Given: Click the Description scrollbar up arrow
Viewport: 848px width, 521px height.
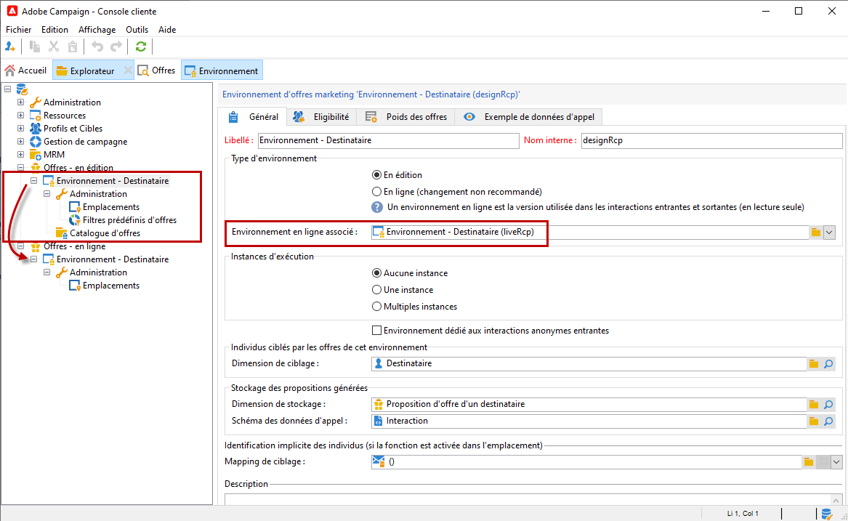Looking at the screenshot, I should pos(836,499).
